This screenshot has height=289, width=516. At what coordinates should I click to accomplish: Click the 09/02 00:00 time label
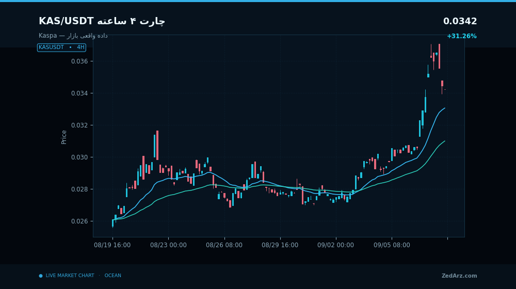coord(336,245)
